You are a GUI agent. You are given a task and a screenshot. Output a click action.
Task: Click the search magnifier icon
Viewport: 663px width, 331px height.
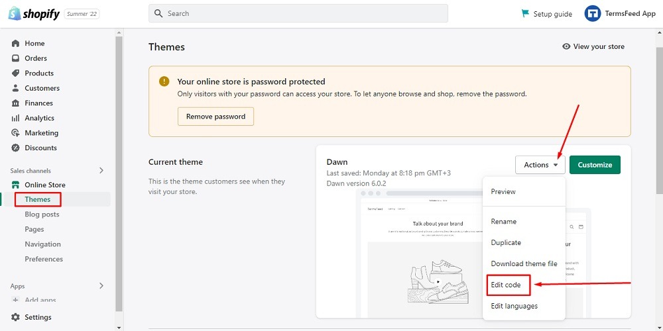point(158,13)
